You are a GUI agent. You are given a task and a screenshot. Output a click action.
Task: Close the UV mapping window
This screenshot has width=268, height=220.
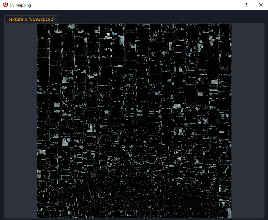click(261, 5)
